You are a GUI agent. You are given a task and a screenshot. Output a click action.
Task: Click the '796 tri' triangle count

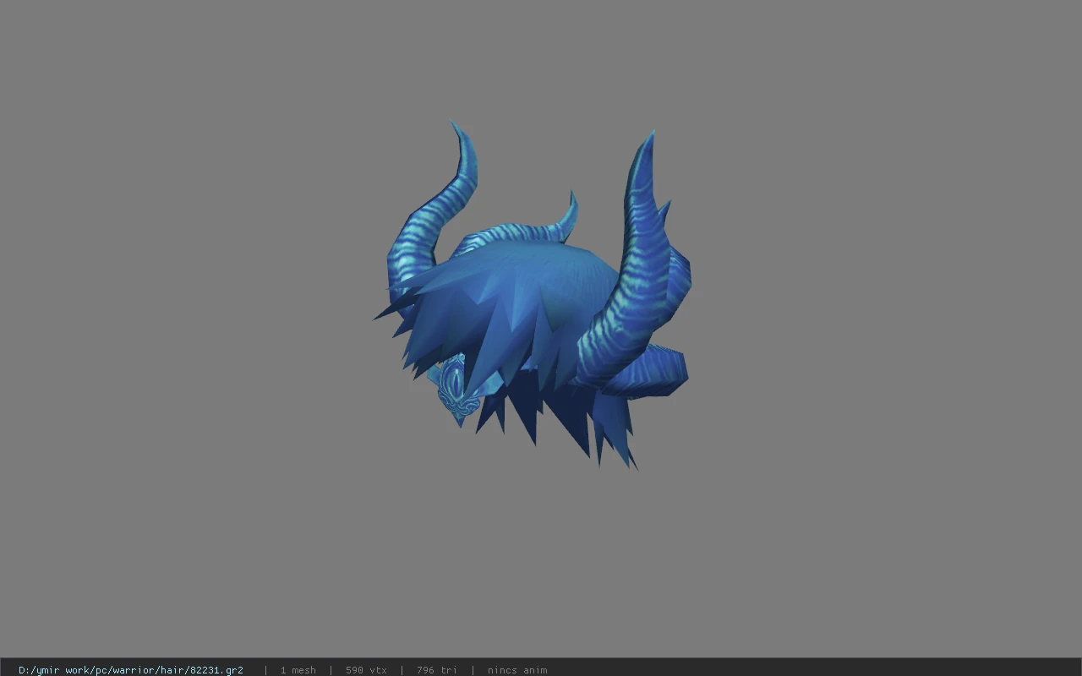tap(436, 669)
